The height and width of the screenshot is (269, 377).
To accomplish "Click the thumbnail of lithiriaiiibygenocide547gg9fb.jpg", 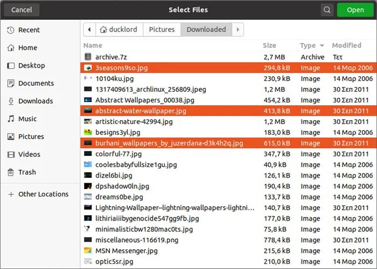I will (88, 218).
